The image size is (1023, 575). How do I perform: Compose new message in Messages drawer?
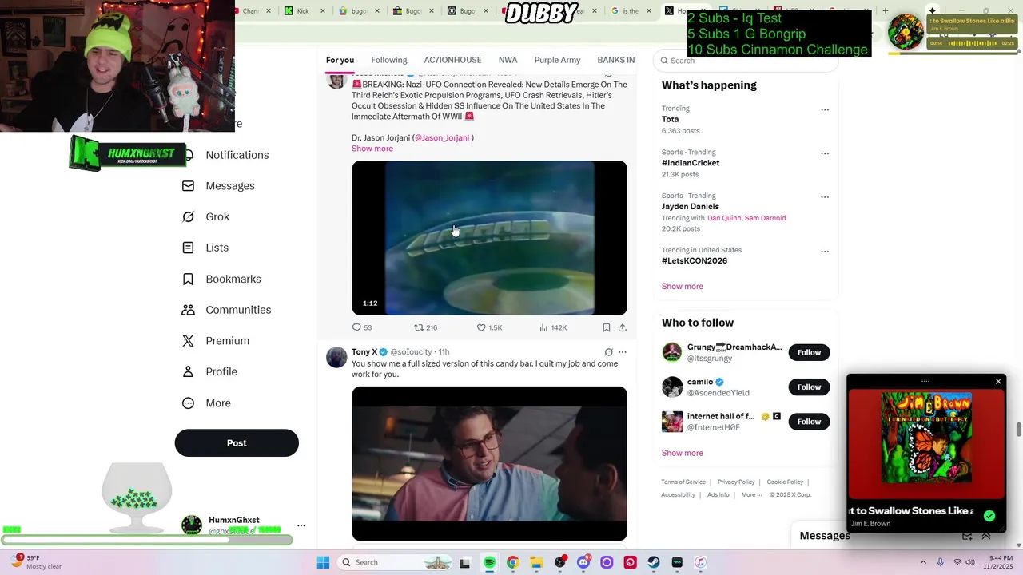click(x=967, y=536)
